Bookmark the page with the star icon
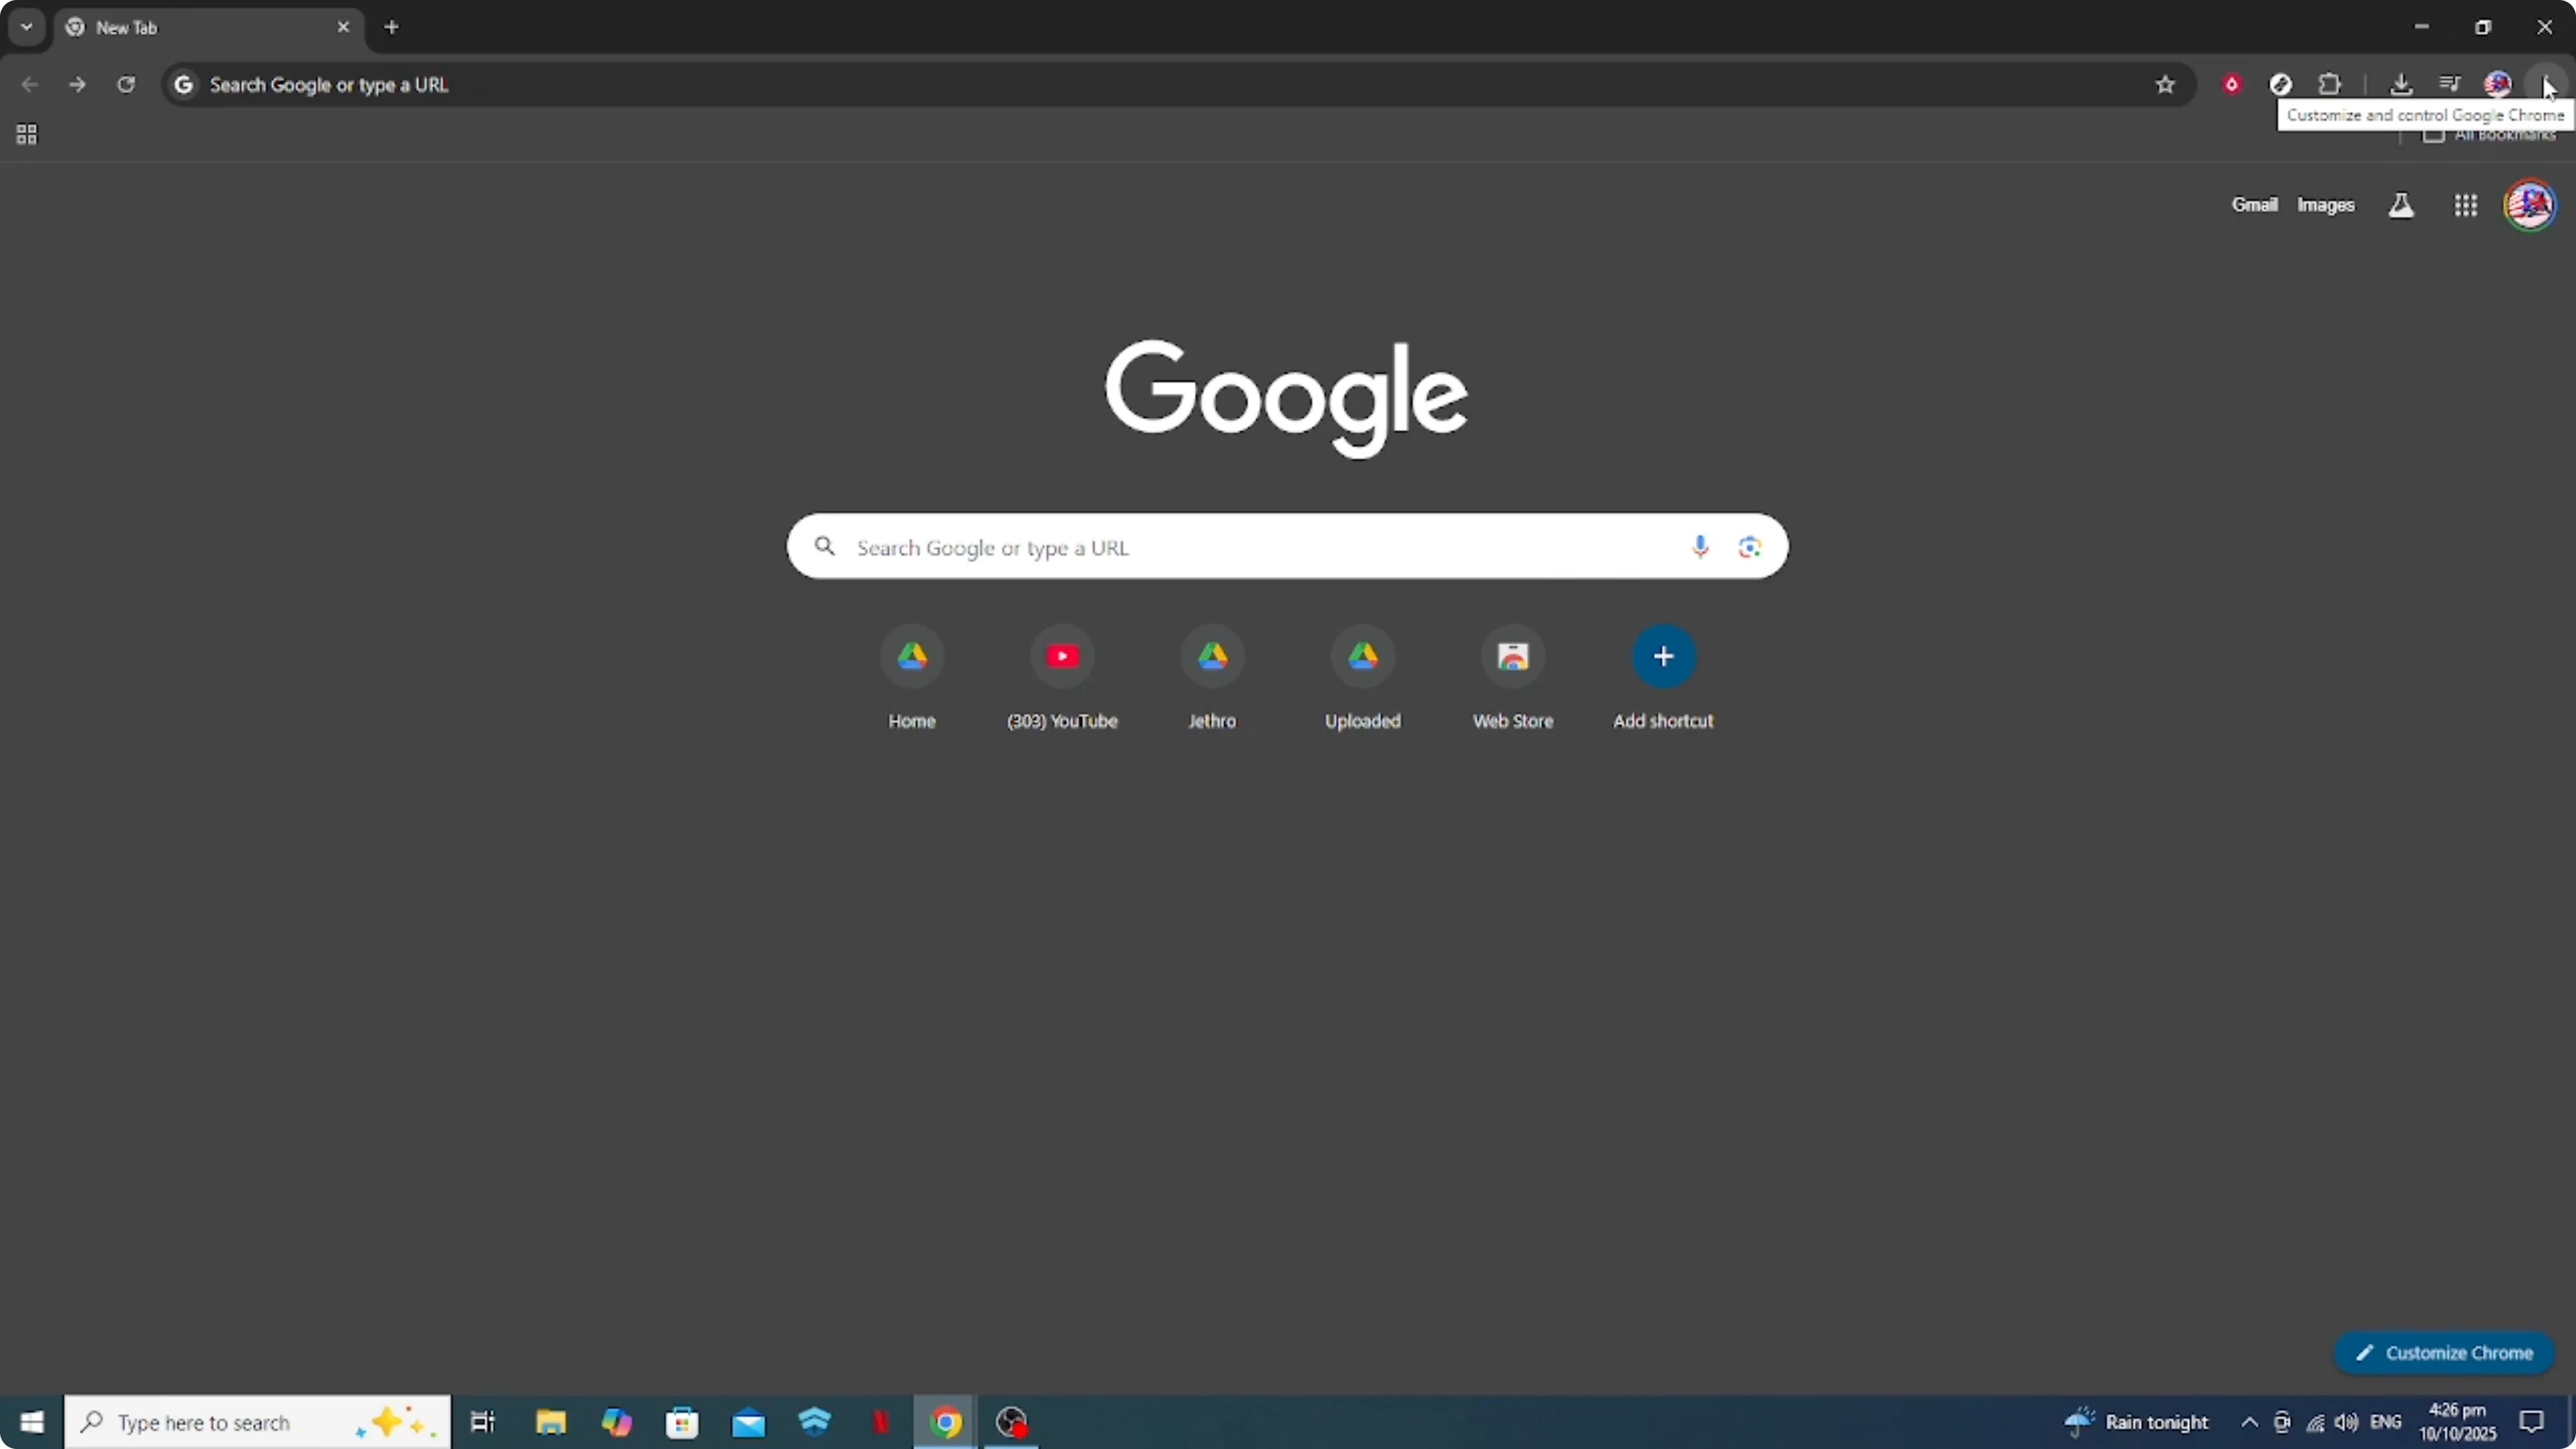Viewport: 2576px width, 1449px height. (2165, 85)
